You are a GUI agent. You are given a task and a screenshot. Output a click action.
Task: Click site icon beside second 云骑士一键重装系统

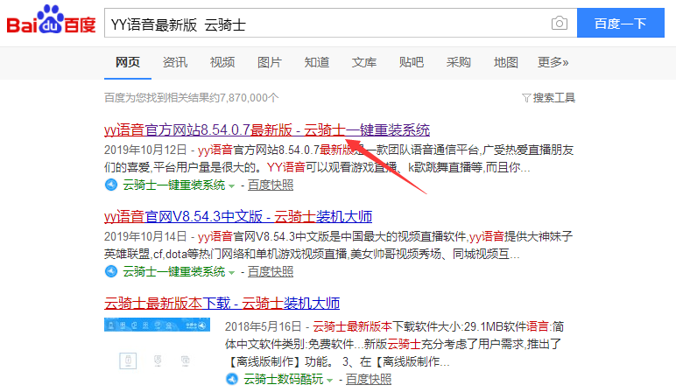point(111,271)
